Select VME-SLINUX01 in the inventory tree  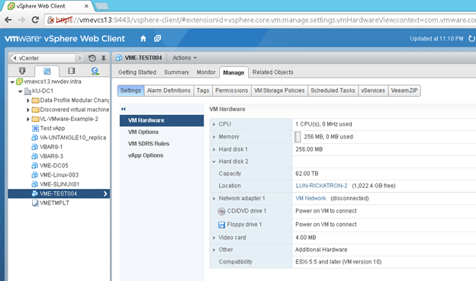tap(59, 184)
